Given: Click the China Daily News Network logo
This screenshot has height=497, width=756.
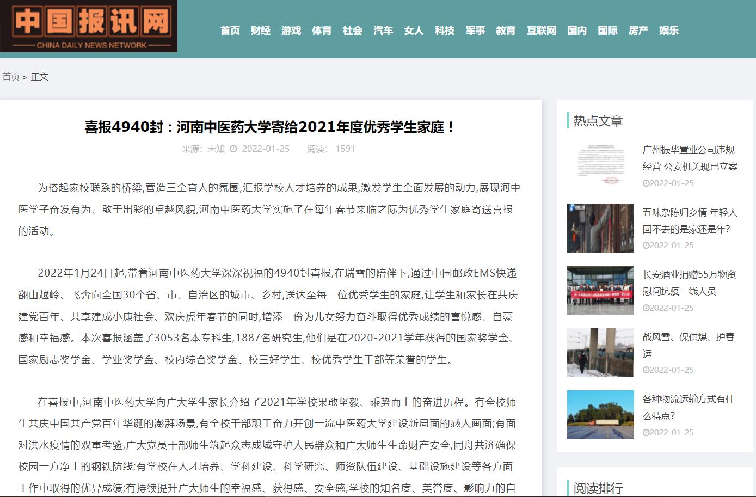Looking at the screenshot, I should 89,26.
